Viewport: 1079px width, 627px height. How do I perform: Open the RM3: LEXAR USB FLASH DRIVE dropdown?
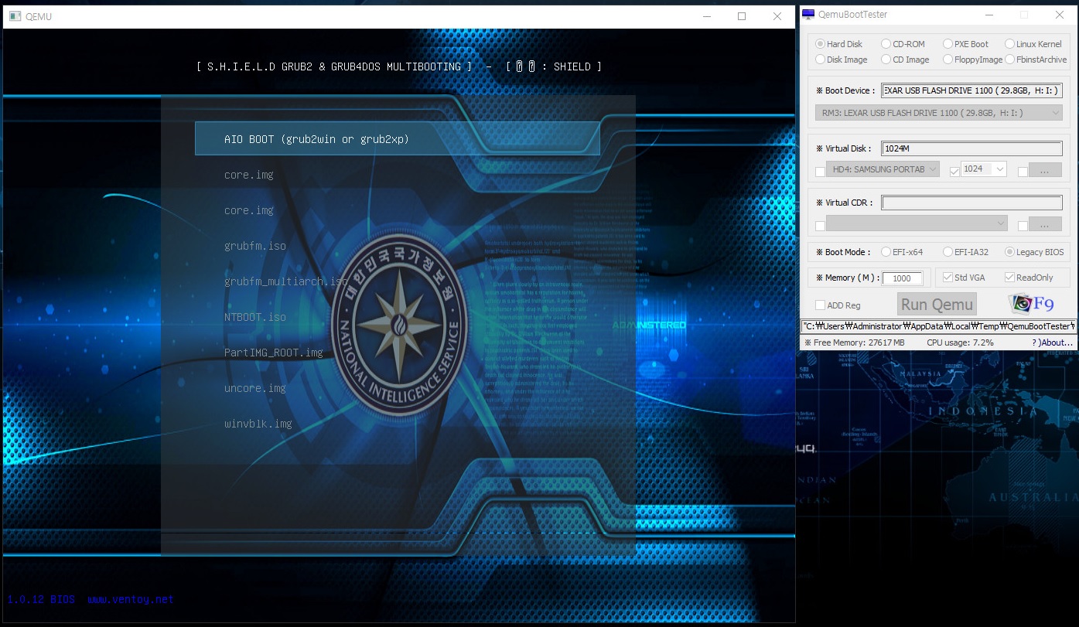pyautogui.click(x=939, y=113)
